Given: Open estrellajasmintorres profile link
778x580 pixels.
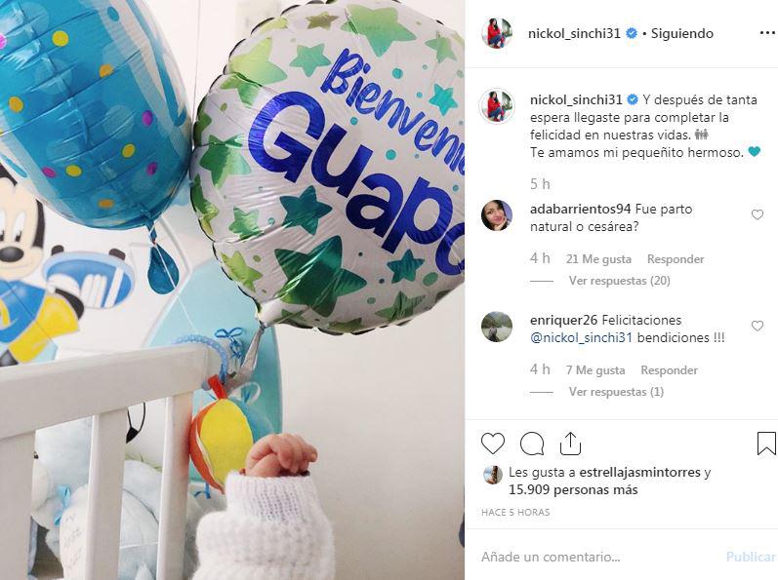Looking at the screenshot, I should pos(639,472).
